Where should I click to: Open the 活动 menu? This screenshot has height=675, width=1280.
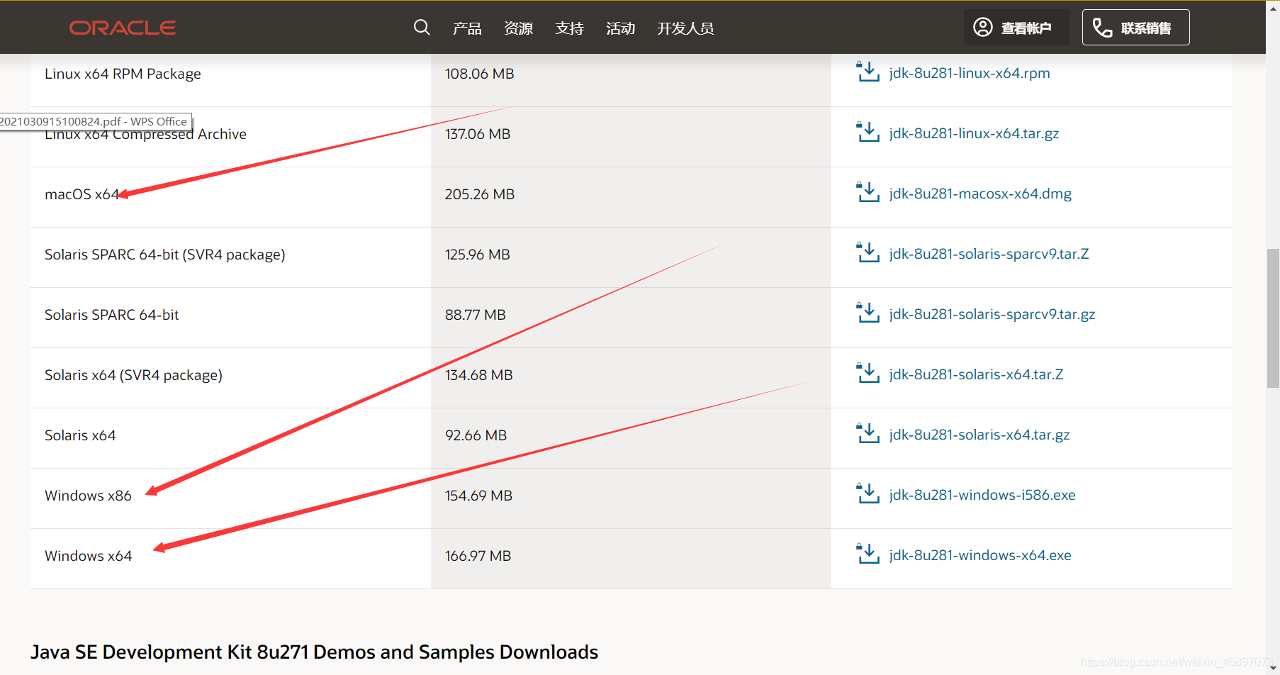tap(620, 28)
